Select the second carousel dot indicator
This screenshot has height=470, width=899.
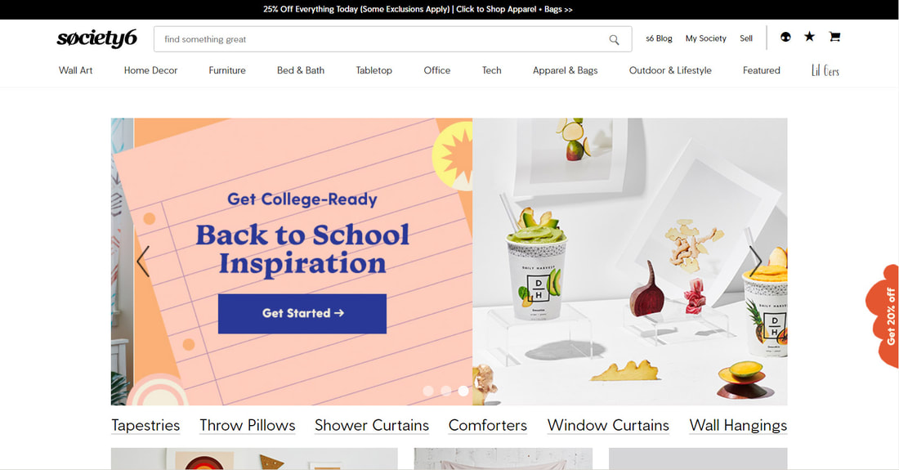(445, 391)
